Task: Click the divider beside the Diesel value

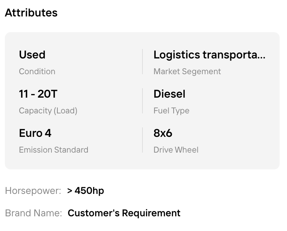Action: [142, 101]
